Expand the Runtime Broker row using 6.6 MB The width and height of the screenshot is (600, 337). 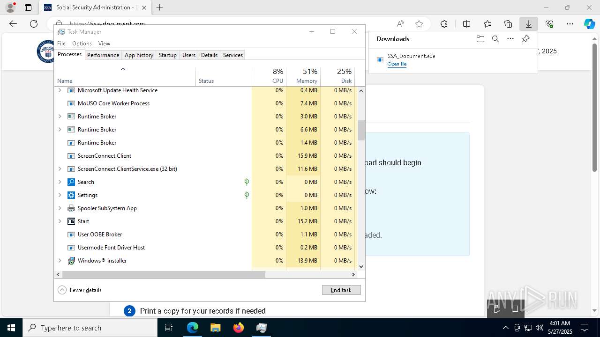[x=60, y=130]
